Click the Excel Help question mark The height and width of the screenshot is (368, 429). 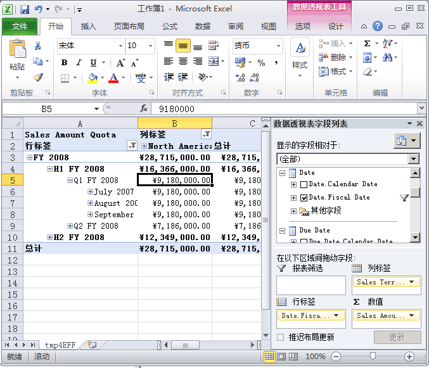378,26
